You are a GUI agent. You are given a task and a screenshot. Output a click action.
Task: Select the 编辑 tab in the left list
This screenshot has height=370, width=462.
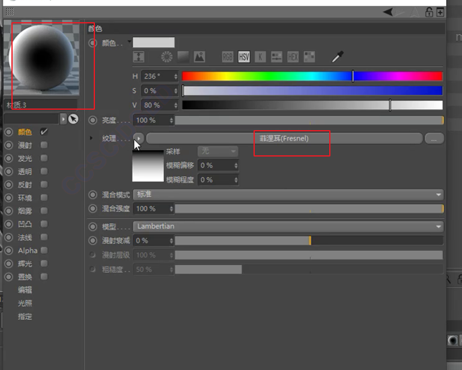(x=25, y=290)
